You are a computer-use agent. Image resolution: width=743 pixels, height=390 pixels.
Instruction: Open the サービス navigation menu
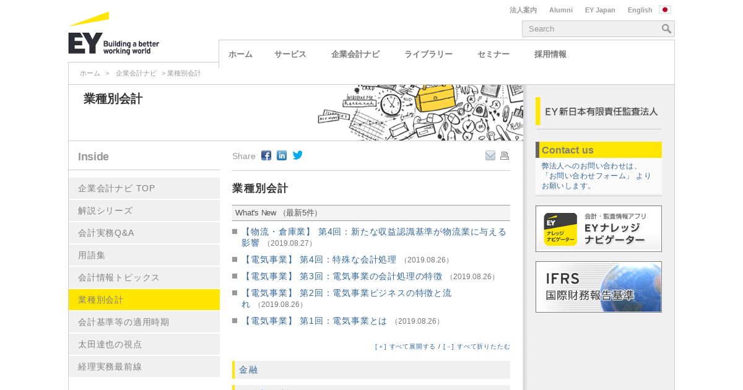290,54
